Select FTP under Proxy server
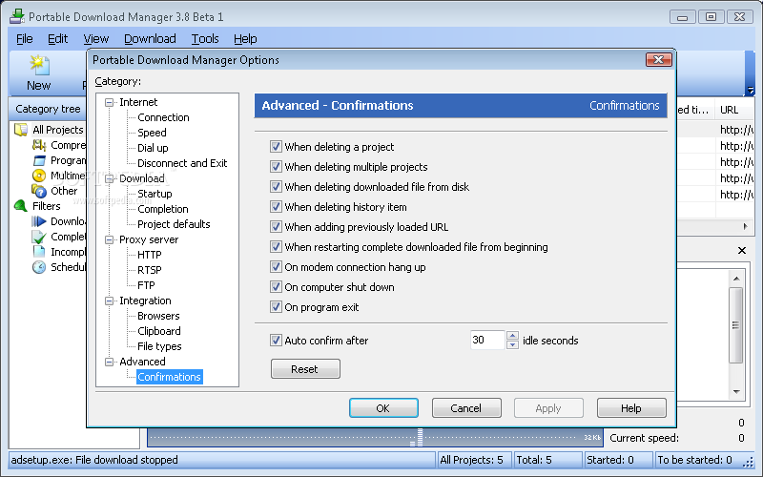 146,285
